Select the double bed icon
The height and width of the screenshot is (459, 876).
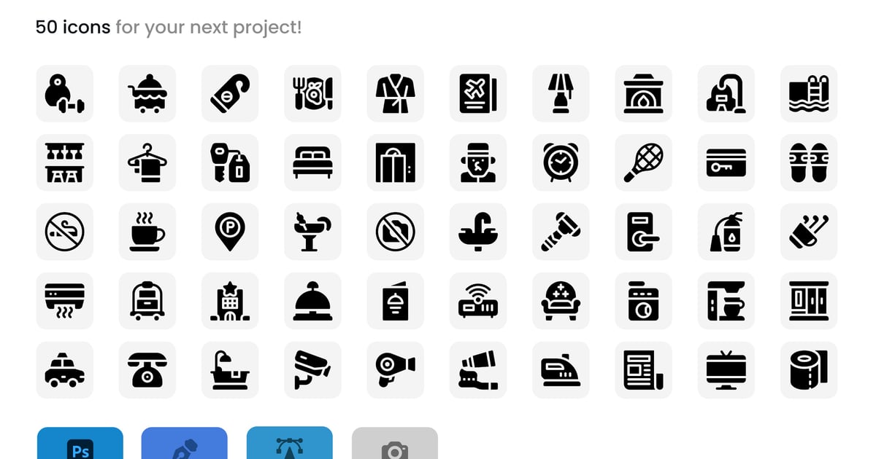[312, 162]
